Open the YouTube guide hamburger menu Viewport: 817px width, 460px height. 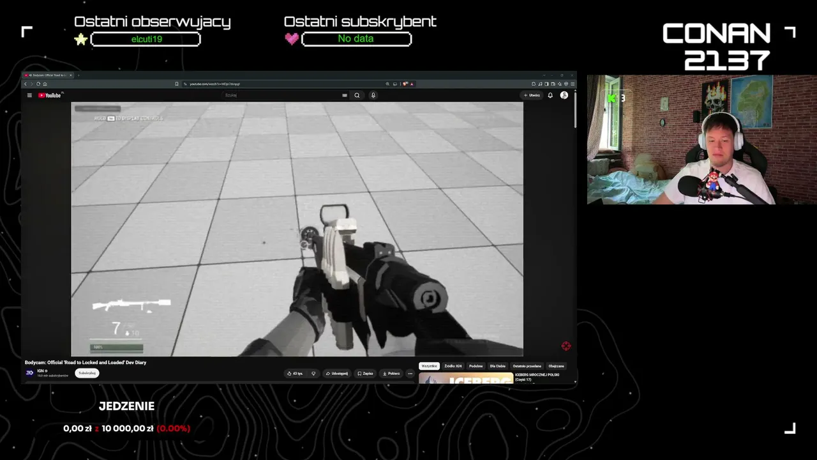coord(29,95)
